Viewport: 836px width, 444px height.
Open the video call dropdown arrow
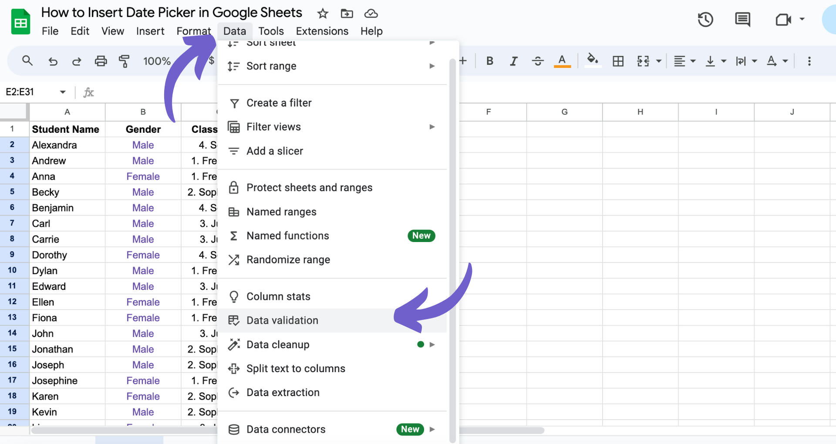802,20
